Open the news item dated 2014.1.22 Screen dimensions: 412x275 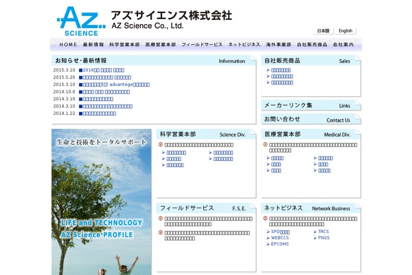pyautogui.click(x=100, y=113)
